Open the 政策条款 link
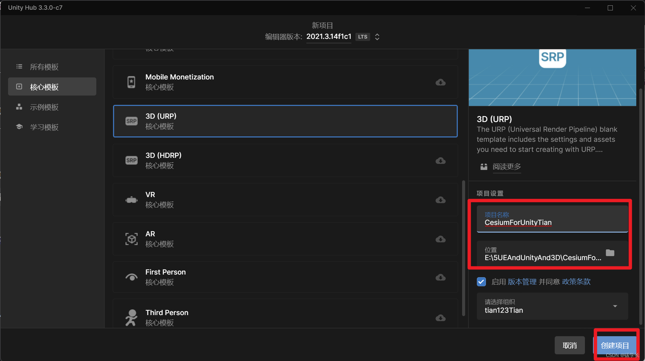 point(576,282)
